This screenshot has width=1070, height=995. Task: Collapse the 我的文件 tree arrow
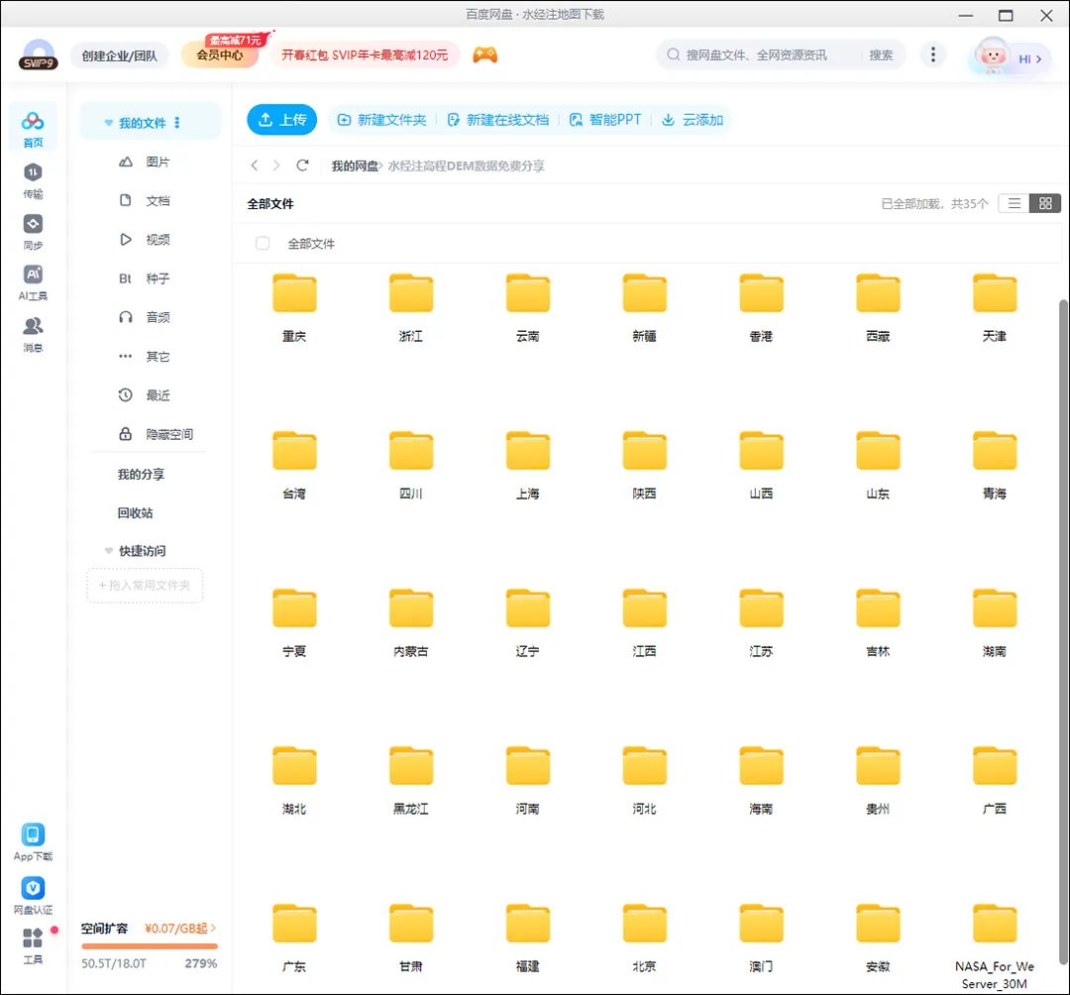(x=108, y=123)
